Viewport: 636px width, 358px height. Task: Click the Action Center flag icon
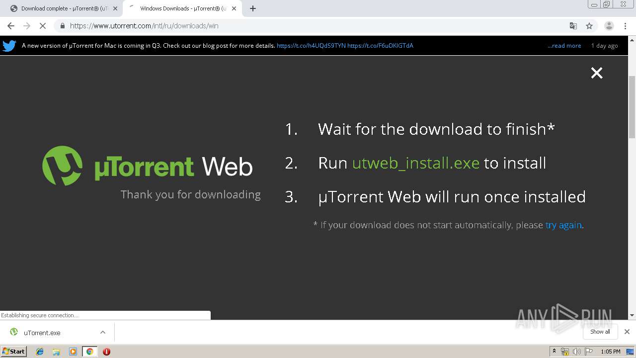589,352
